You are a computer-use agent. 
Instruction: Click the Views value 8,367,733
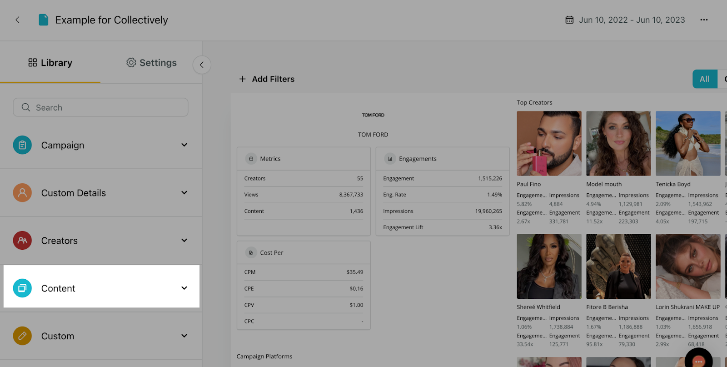click(x=351, y=195)
